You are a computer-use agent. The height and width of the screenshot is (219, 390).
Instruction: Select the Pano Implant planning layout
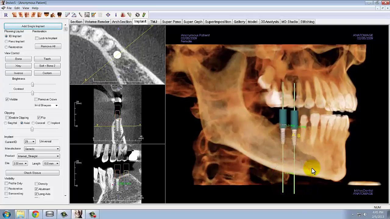[x=15, y=41]
